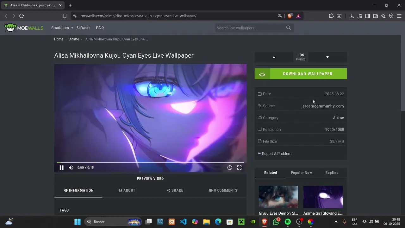Viewport: 405px width, 228px height.
Task: Open the Anime Girl Glowing Eyes thumbnail
Action: [x=323, y=197]
